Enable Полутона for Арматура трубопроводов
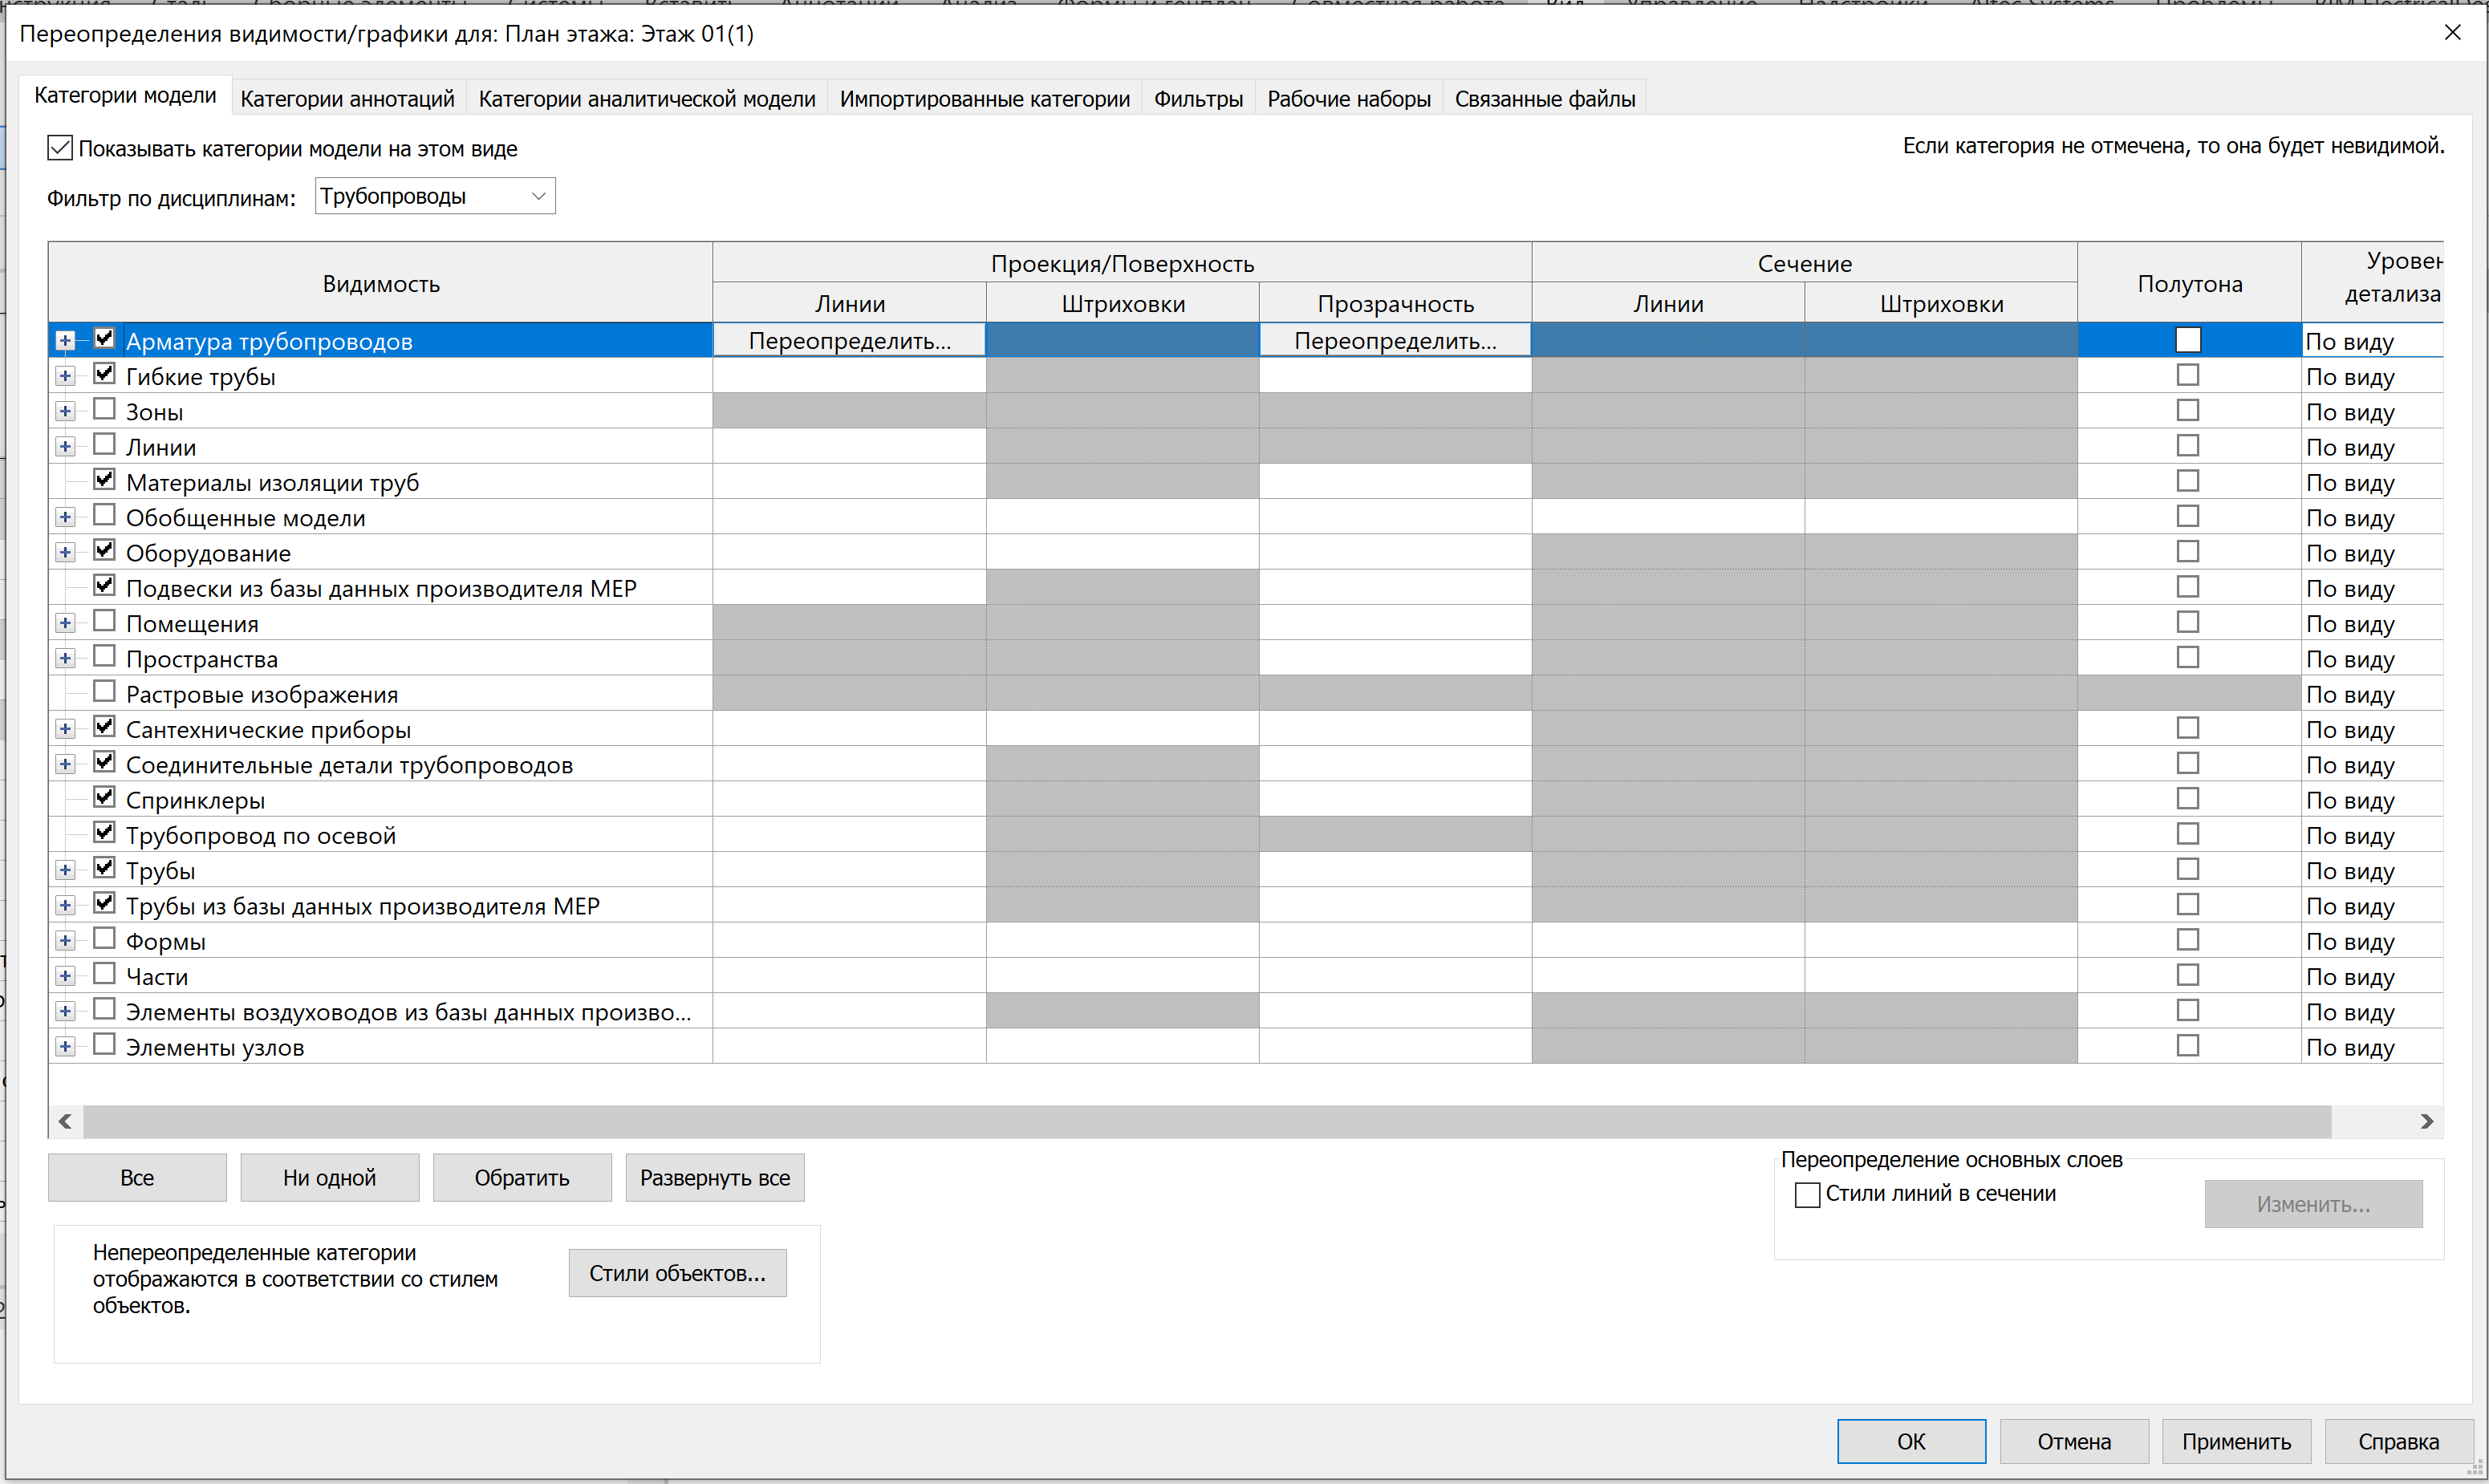This screenshot has height=1484, width=2489. tap(2188, 340)
